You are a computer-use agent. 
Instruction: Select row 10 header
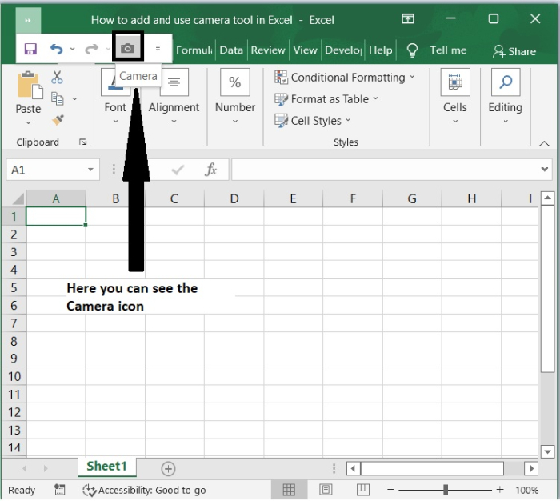pyautogui.click(x=14, y=376)
